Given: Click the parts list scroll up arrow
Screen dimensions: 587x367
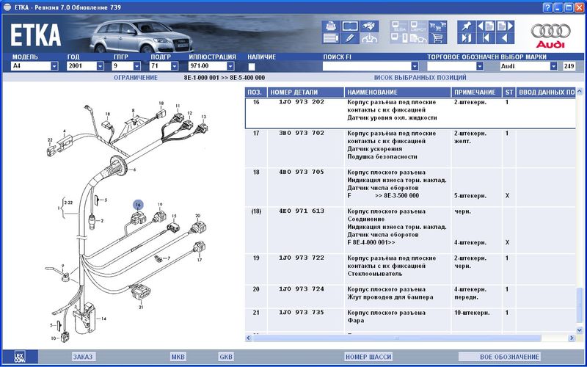Looking at the screenshot, I should click(580, 91).
